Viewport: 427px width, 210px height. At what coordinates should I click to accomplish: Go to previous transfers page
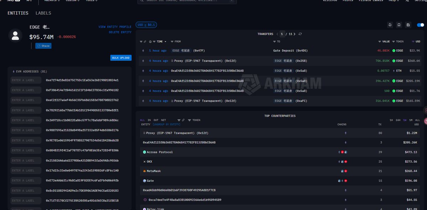tap(277, 34)
